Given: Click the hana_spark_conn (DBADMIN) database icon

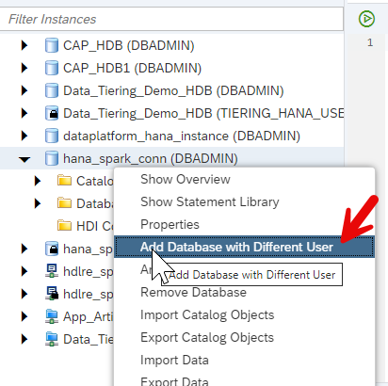Looking at the screenshot, I should [x=52, y=158].
